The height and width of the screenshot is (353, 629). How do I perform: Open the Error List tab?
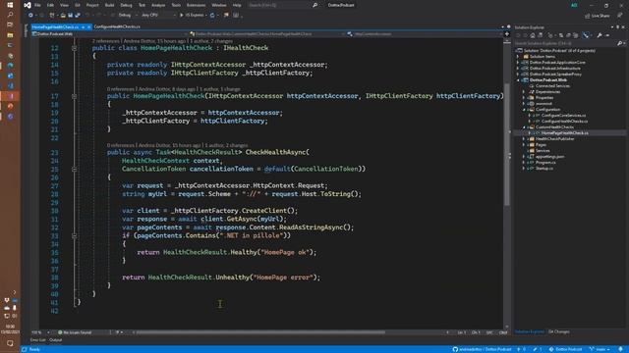pos(37,340)
